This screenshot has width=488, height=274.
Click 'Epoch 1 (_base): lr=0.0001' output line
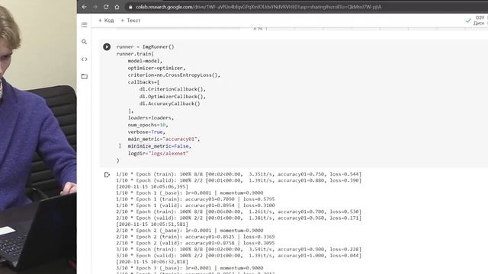(x=190, y=193)
